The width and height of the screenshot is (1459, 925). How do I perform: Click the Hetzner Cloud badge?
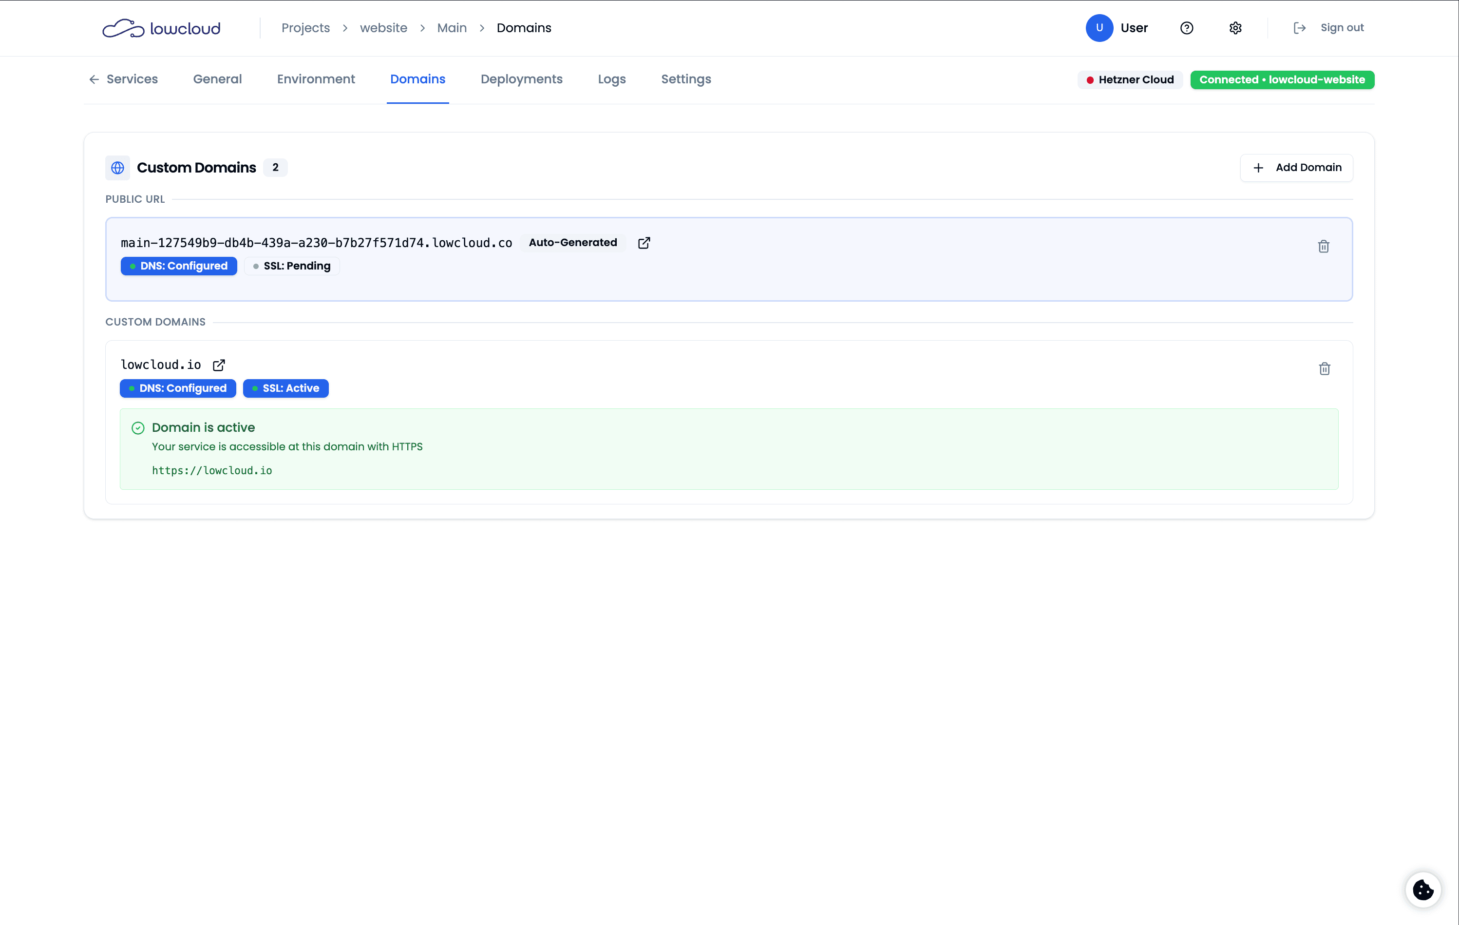[1129, 79]
